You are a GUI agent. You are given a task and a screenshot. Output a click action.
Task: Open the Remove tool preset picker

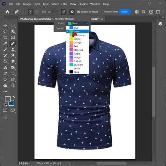17,12
